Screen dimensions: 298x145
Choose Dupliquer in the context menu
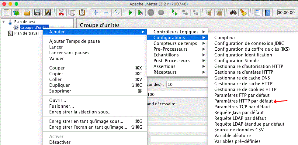[95, 85]
